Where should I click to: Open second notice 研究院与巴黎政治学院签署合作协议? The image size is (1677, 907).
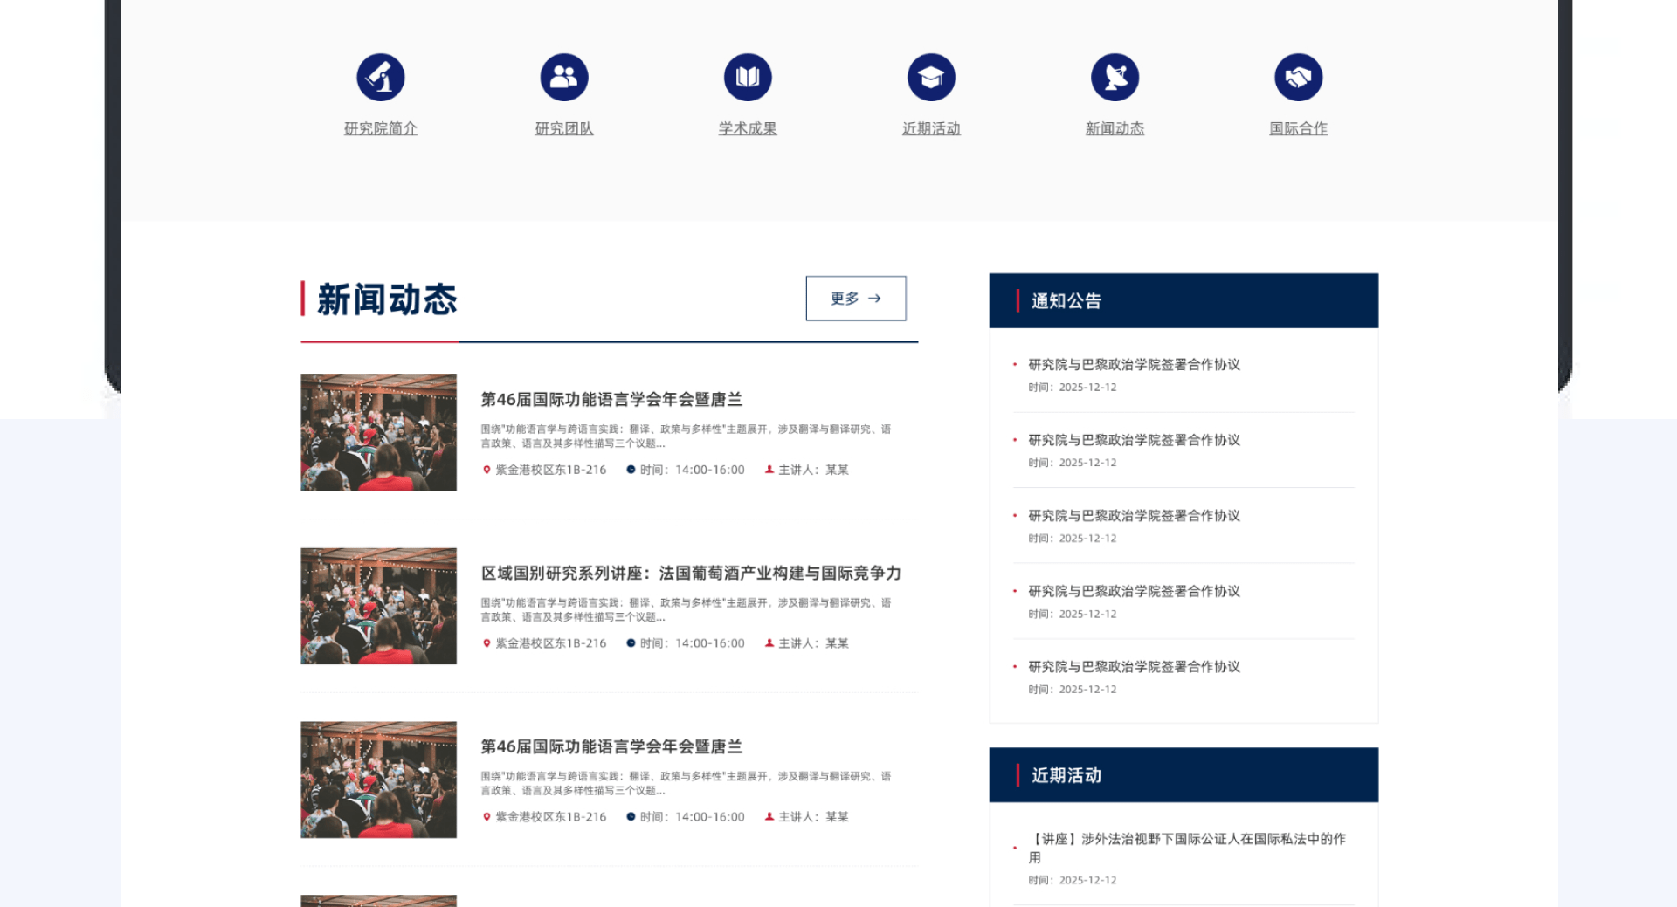point(1134,440)
